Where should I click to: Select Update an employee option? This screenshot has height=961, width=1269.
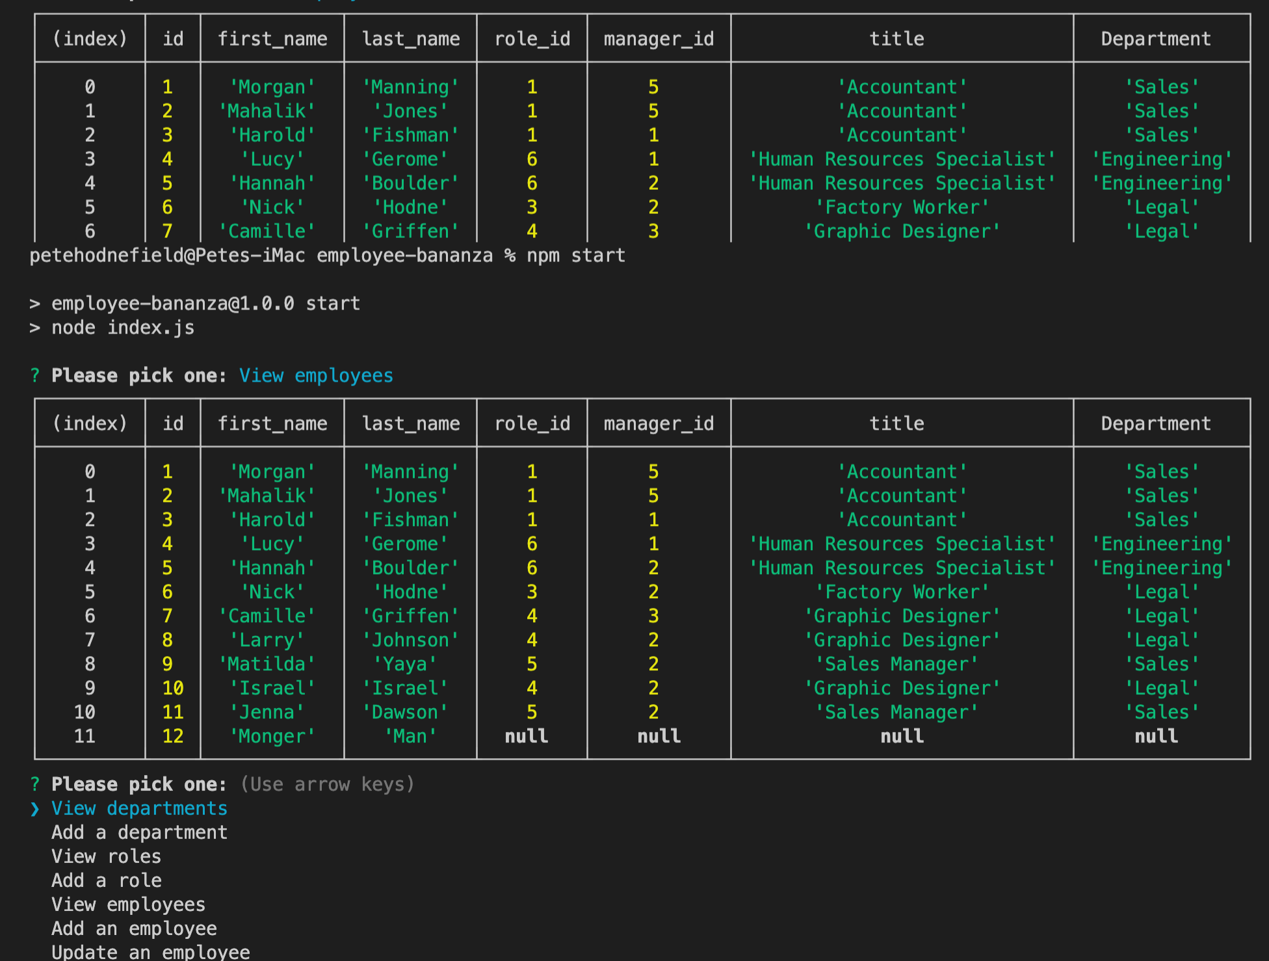click(150, 952)
